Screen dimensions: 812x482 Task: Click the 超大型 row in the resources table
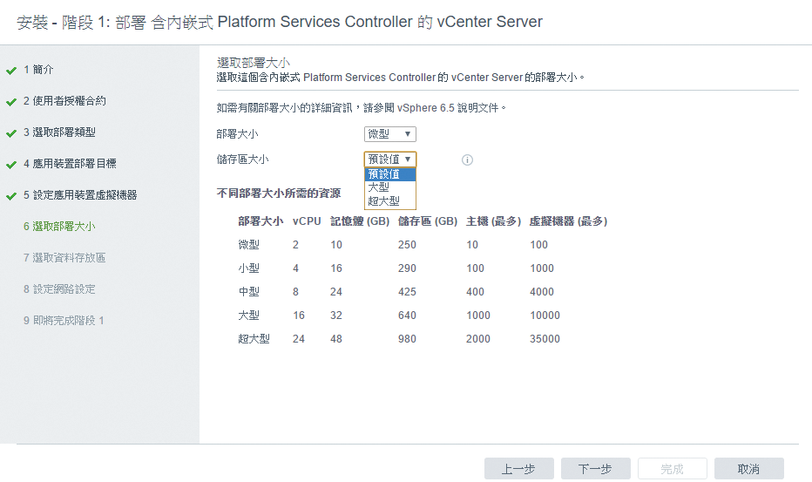pos(399,338)
